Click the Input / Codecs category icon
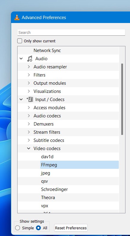This screenshot has height=236, width=130. pyautogui.click(x=30, y=100)
